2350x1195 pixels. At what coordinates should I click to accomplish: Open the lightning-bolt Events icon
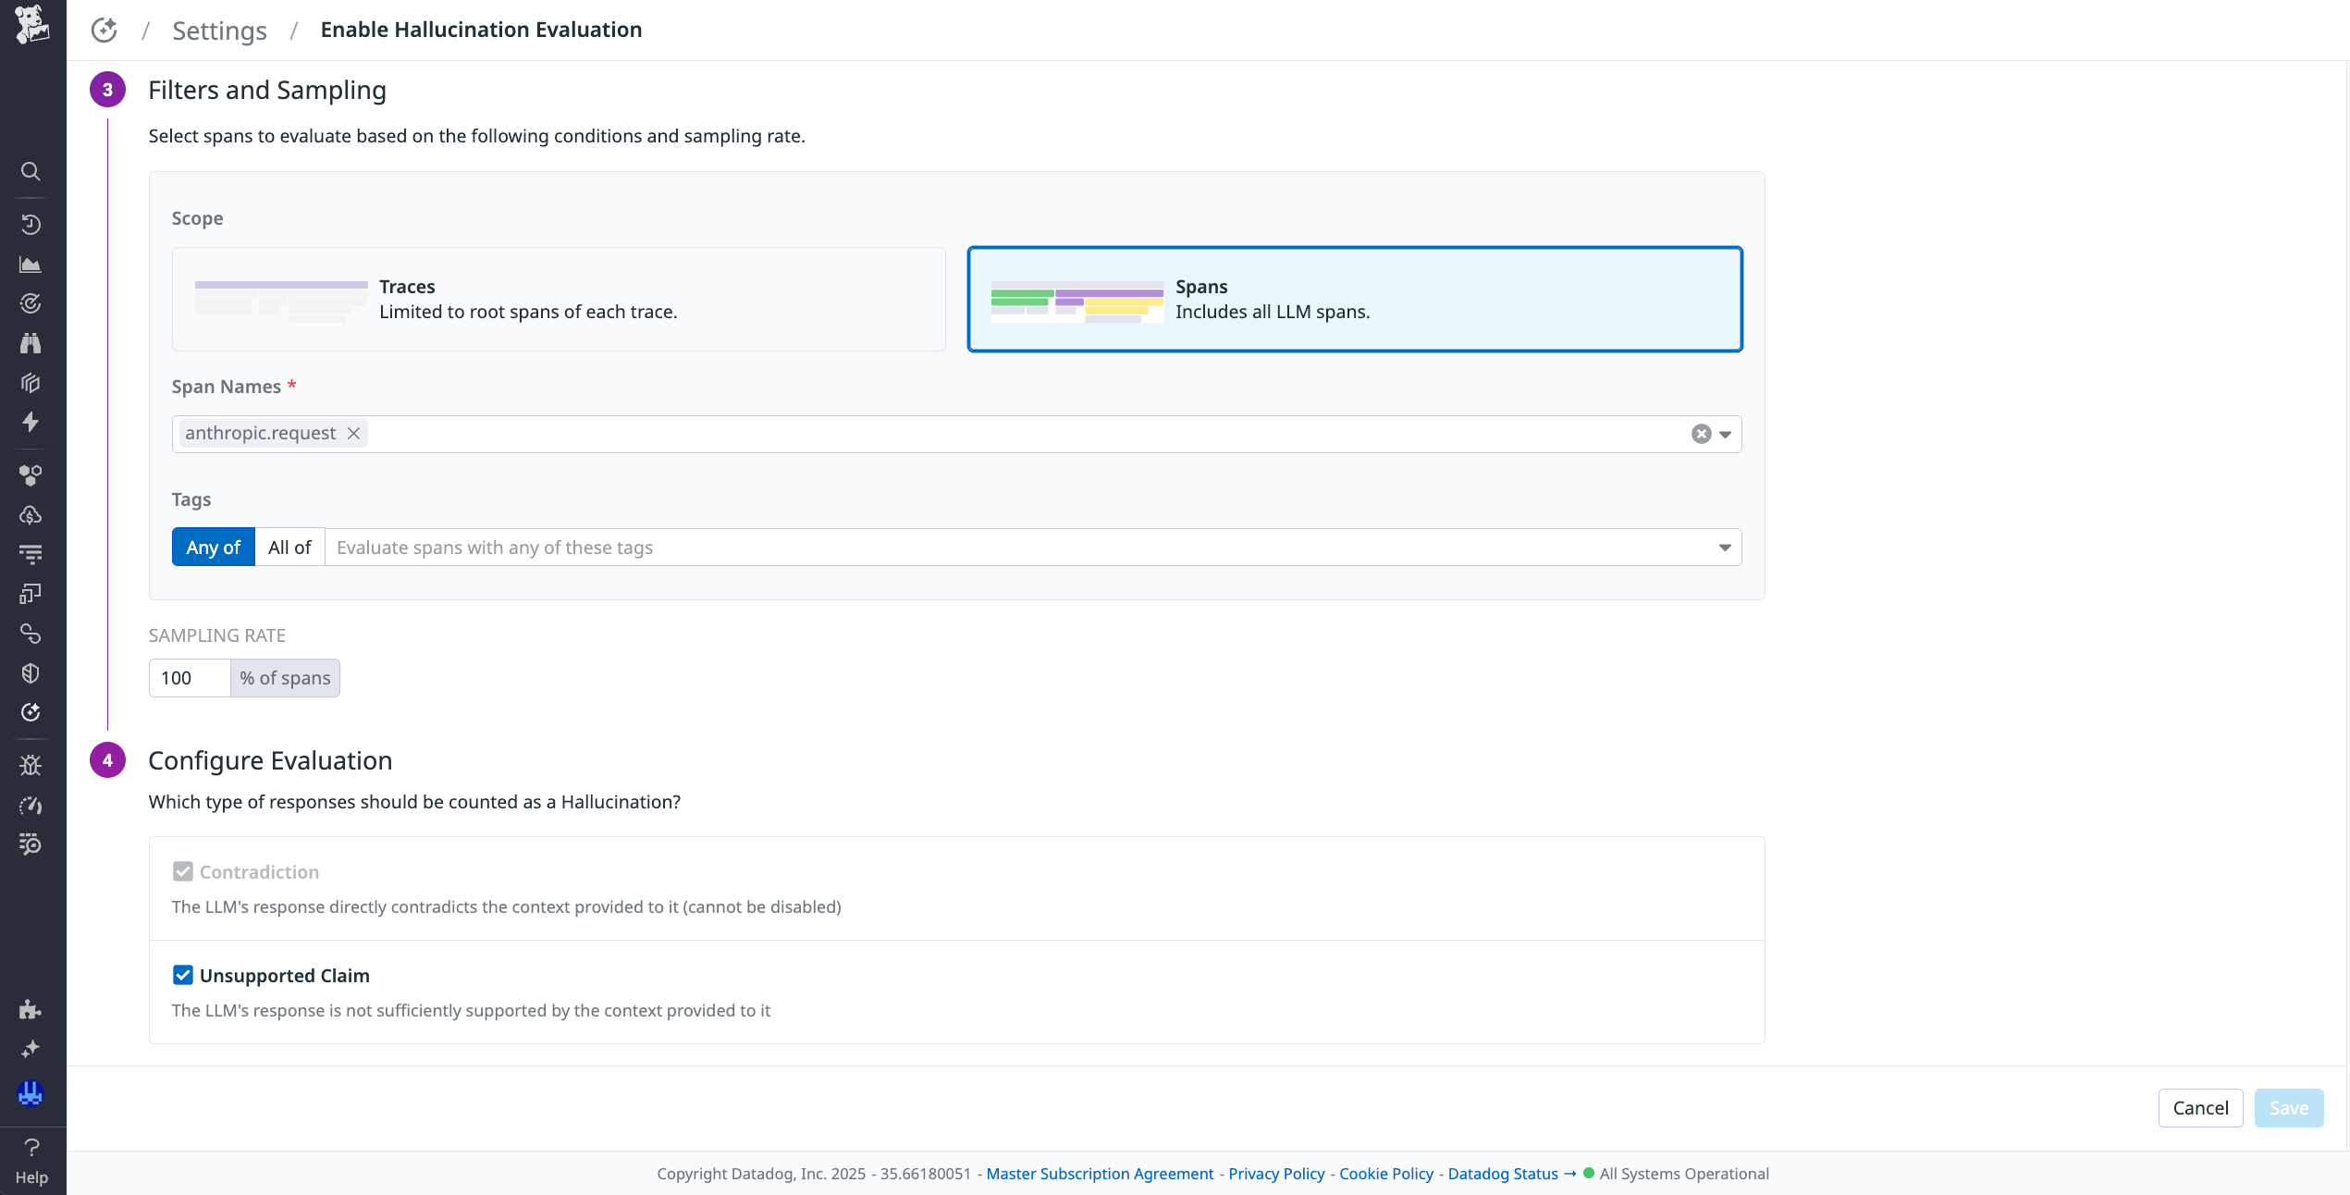(31, 423)
